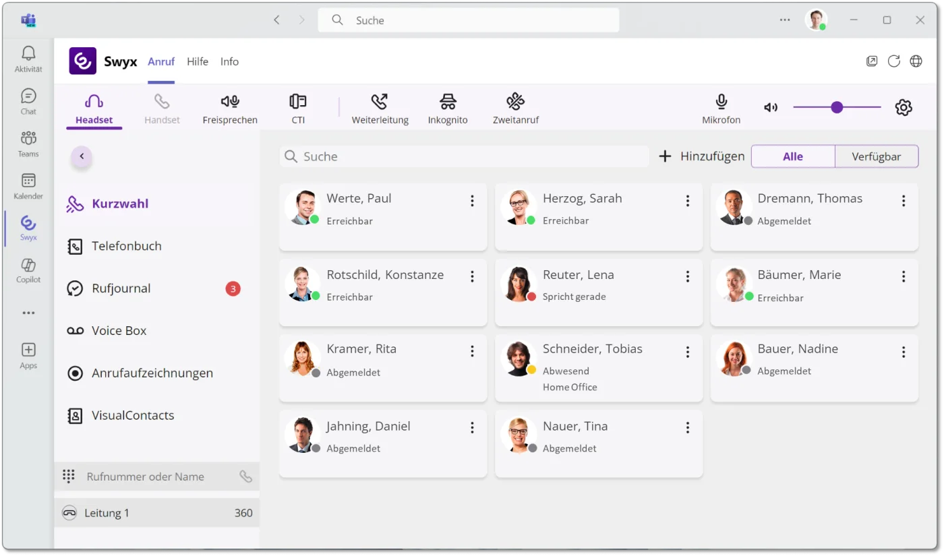Image resolution: width=944 pixels, height=556 pixels.
Task: Click the contact Suche field
Action: tap(464, 156)
